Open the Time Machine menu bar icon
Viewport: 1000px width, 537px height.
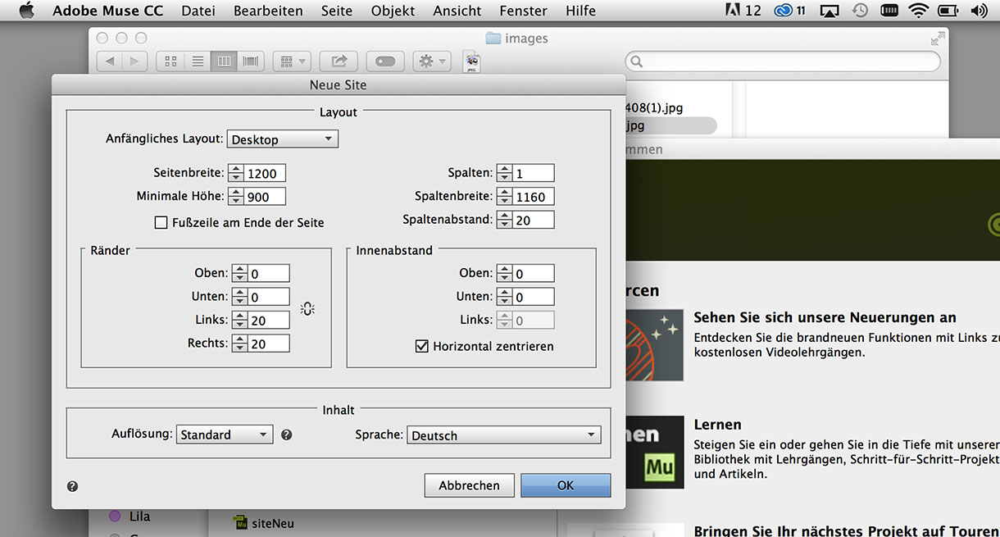click(x=859, y=11)
